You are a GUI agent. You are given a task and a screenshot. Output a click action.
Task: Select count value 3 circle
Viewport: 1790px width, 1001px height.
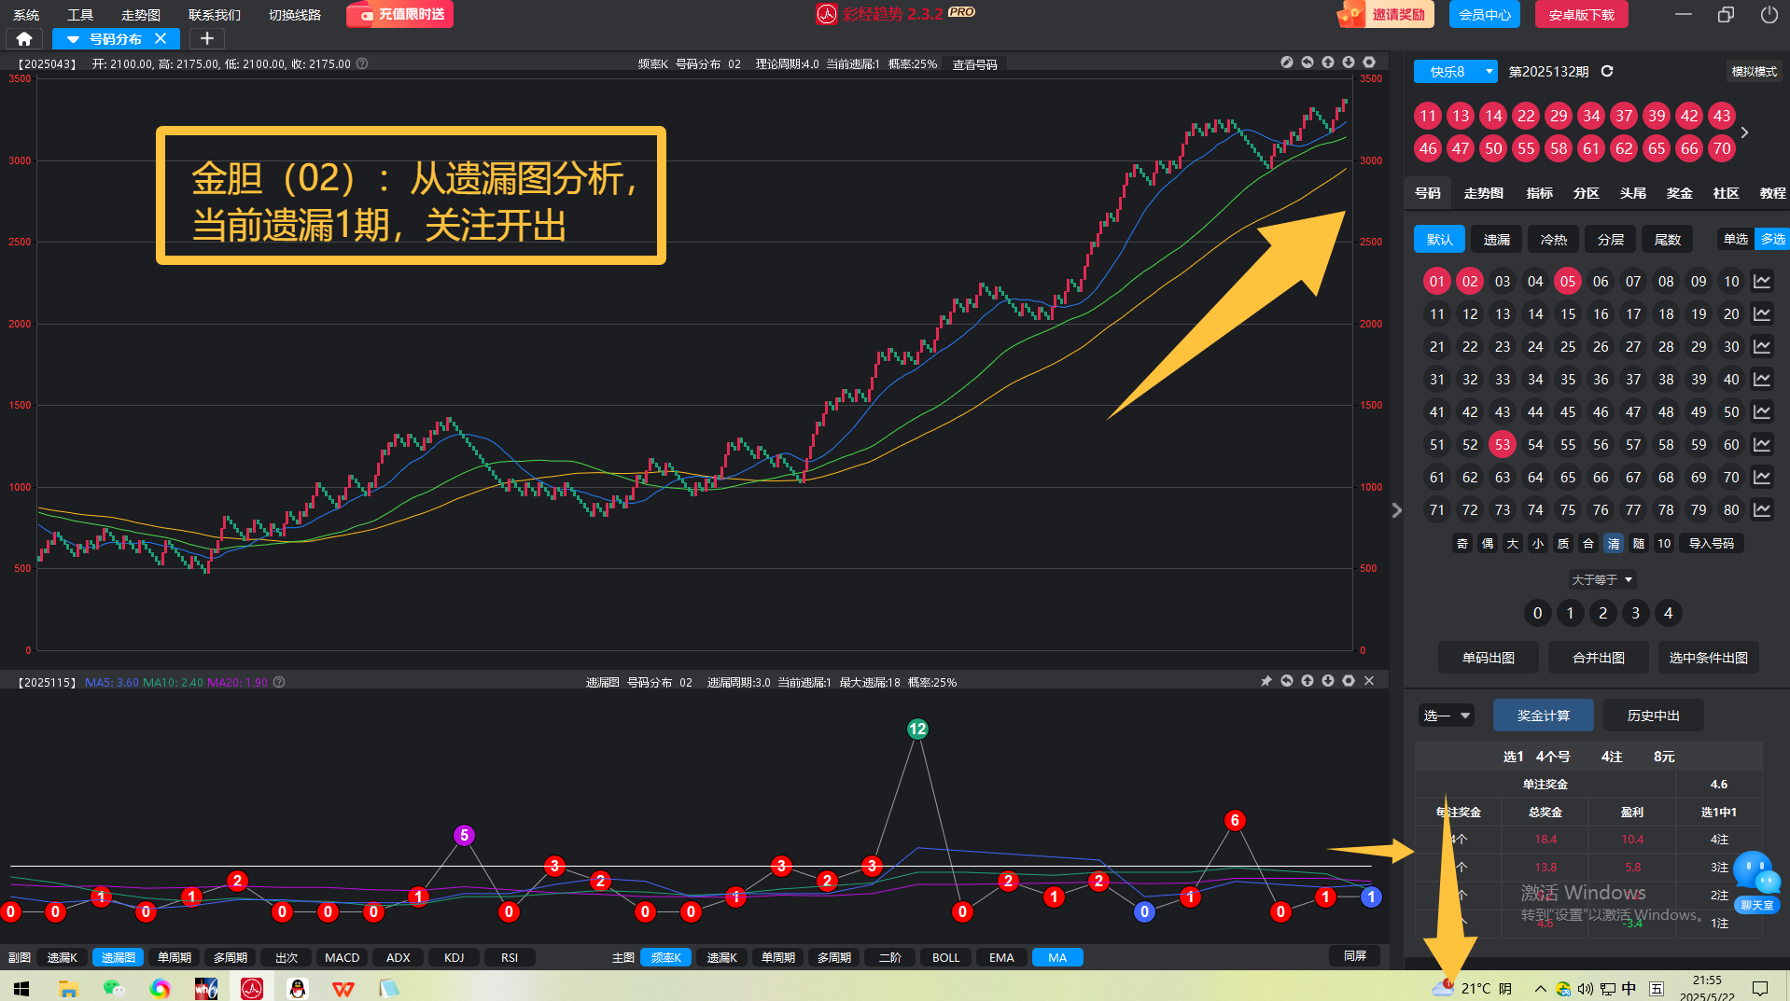[1635, 613]
